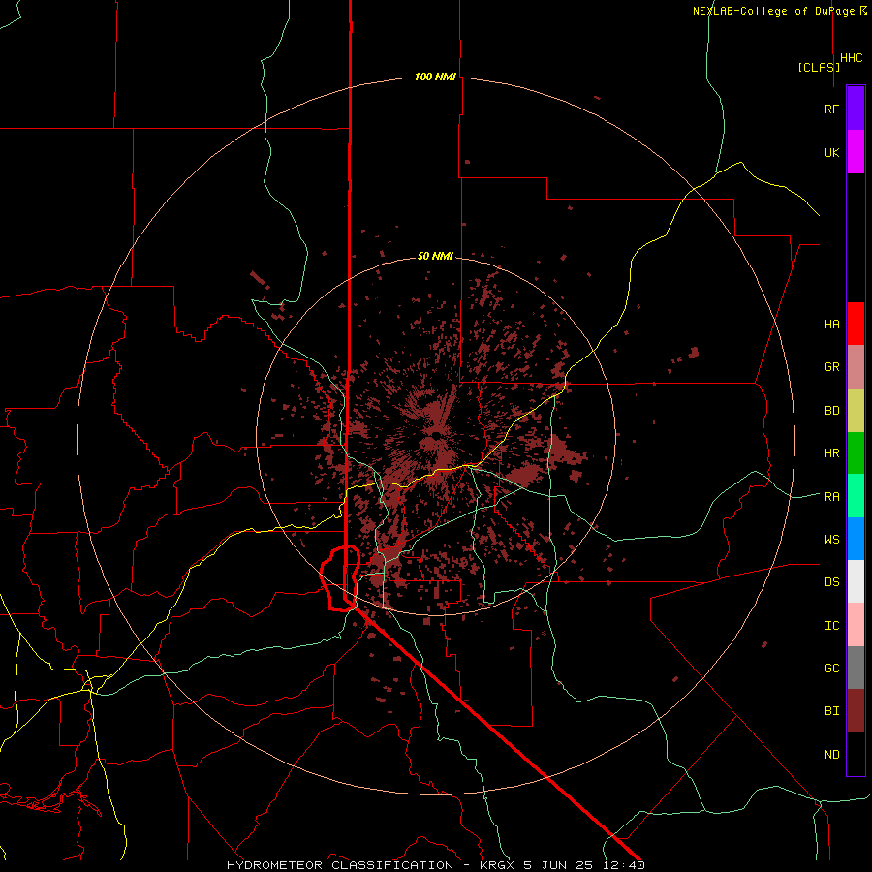
Task: Click the ND legend label
Action: 831,754
